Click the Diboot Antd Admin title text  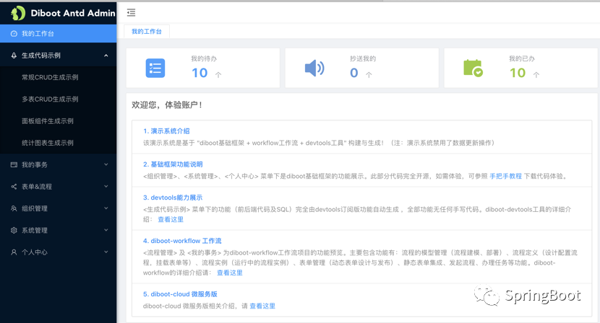pos(73,14)
